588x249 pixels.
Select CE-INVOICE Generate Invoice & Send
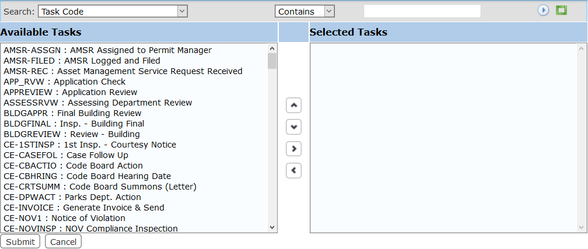84,208
